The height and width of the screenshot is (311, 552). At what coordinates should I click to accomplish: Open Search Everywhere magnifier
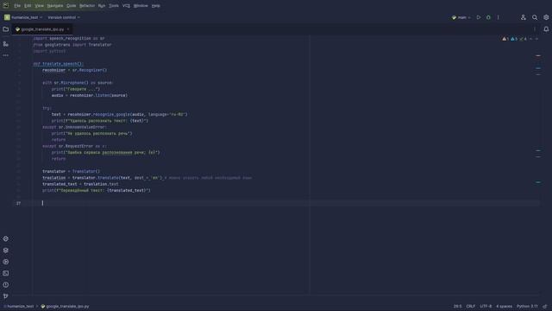coord(535,17)
